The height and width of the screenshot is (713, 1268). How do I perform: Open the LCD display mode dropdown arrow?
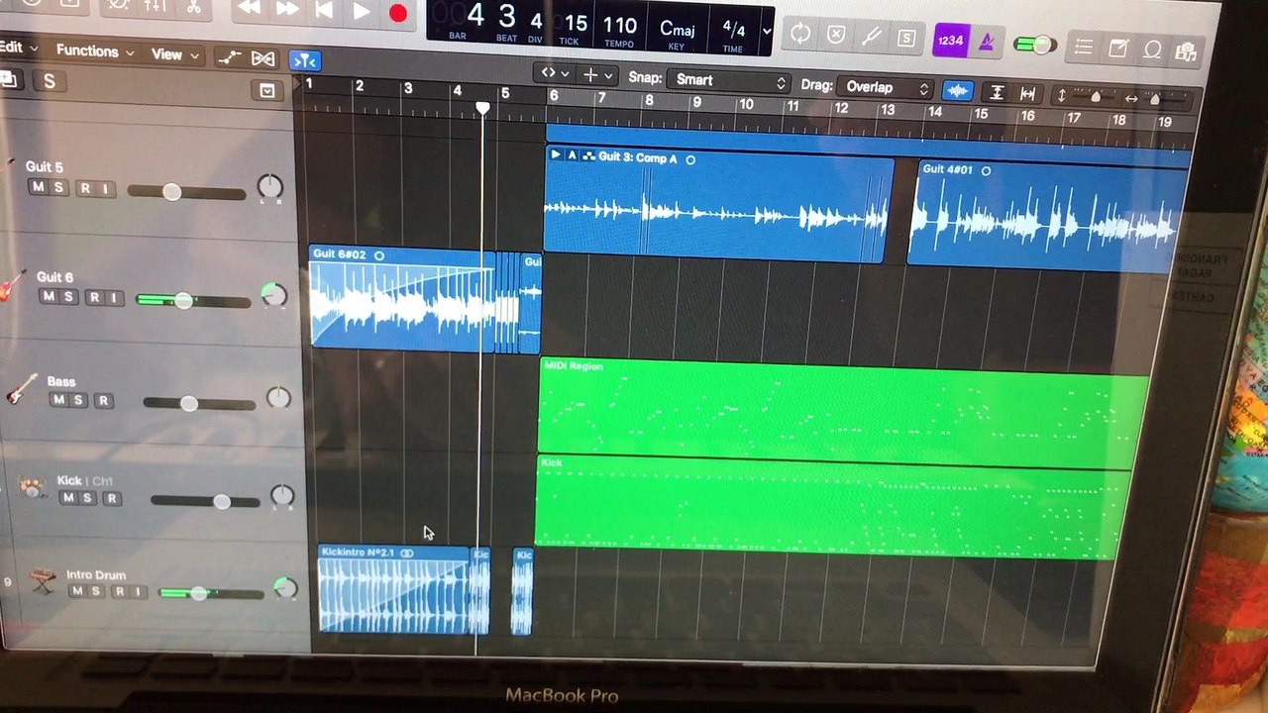tap(766, 32)
